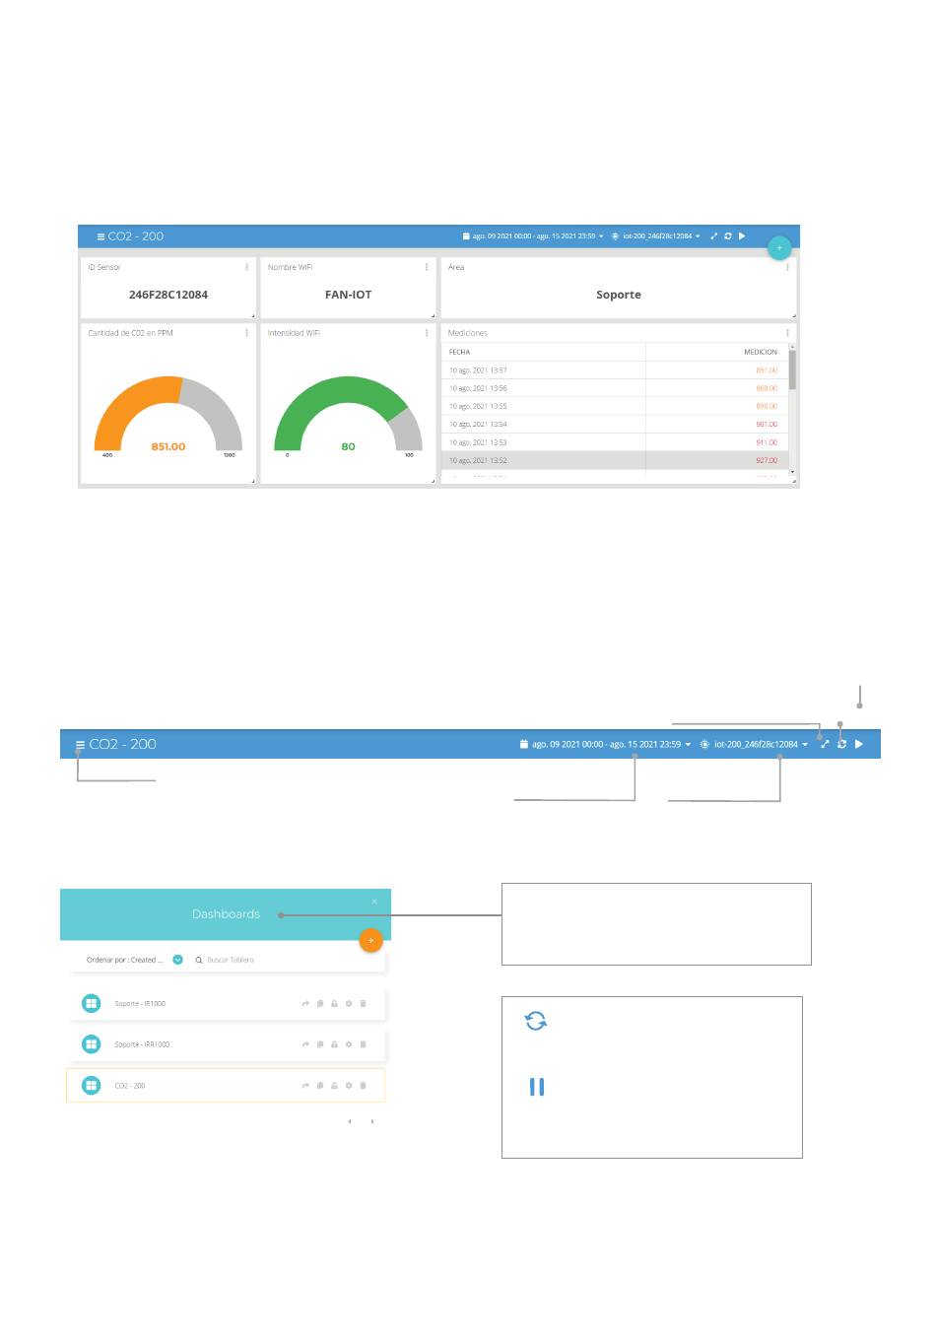
Task: Click fullscreen expand arrows in the enlarged header bar
Action: tap(825, 744)
